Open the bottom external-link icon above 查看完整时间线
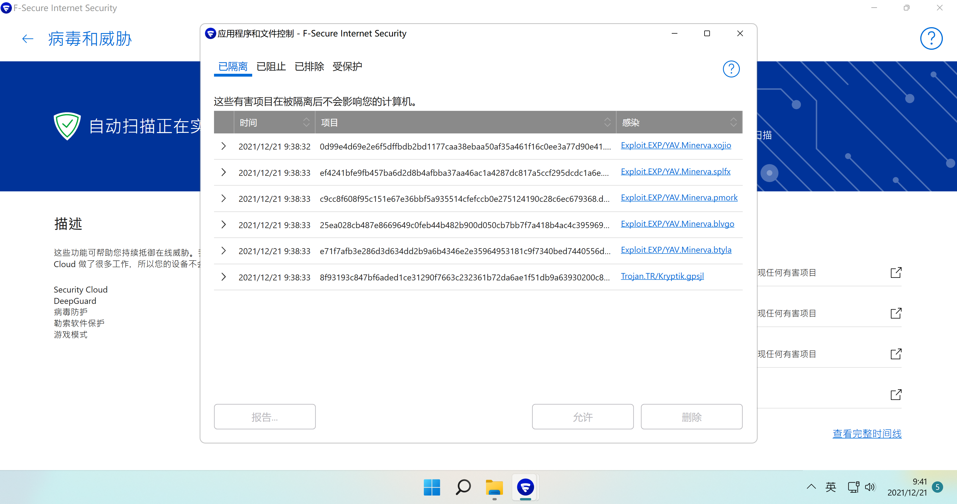 [x=896, y=394]
